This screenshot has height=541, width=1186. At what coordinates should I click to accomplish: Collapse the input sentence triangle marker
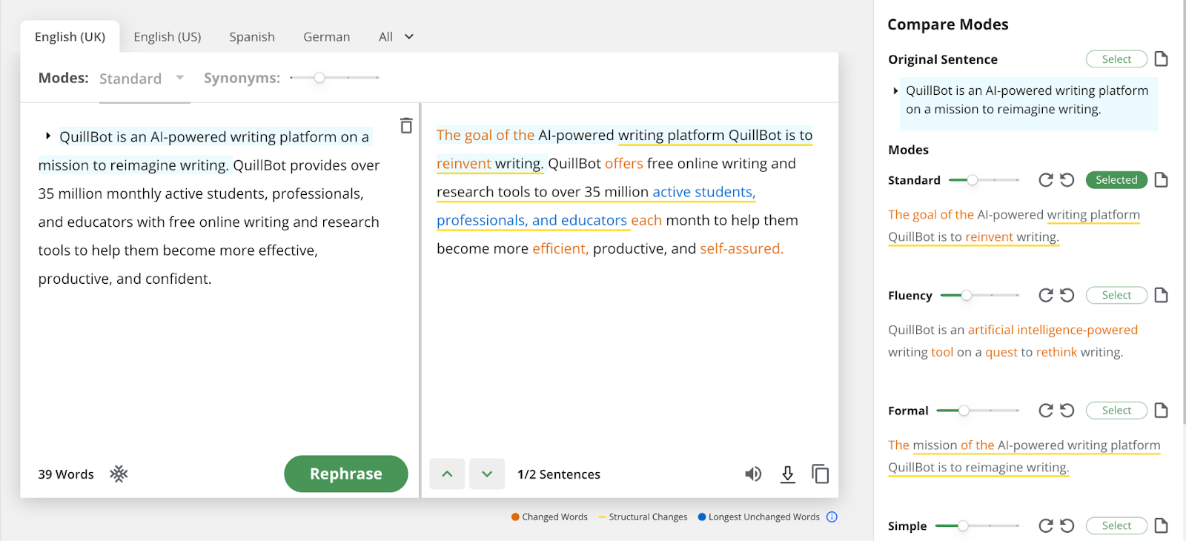[48, 136]
